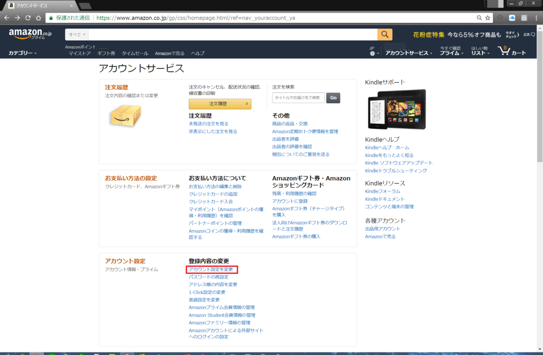Open ヘルプ in the nav bar
The image size is (543, 355).
click(198, 54)
